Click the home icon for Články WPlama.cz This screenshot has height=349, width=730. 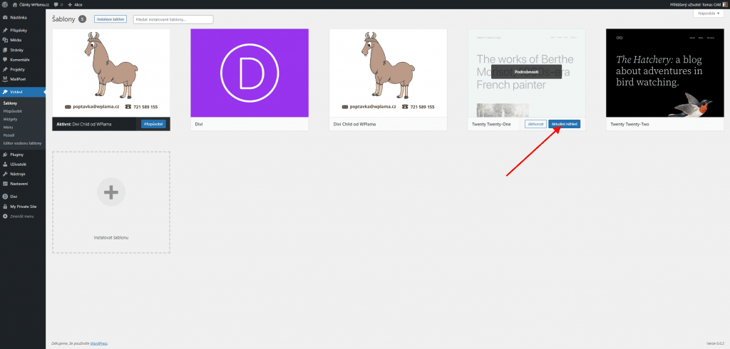pos(15,4)
